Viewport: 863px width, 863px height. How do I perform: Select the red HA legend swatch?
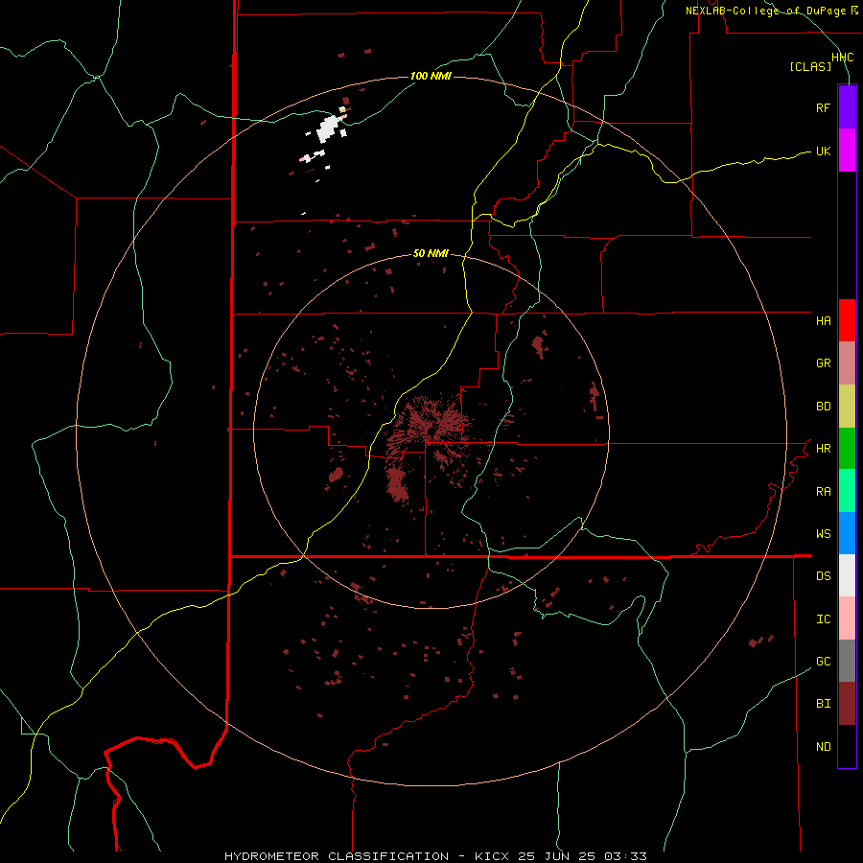point(847,320)
